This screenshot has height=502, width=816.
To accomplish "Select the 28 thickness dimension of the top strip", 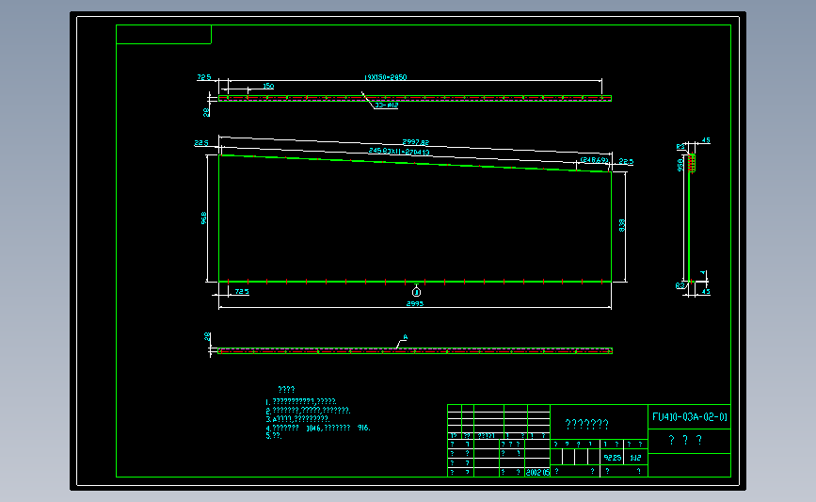I will (207, 111).
